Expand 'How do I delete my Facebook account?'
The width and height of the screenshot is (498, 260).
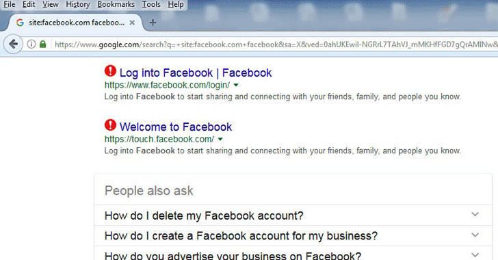293,216
